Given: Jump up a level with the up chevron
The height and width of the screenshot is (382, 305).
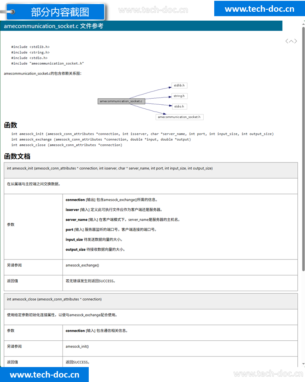Looking at the screenshot, I should point(291,41).
